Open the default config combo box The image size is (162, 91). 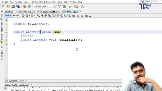45,6
